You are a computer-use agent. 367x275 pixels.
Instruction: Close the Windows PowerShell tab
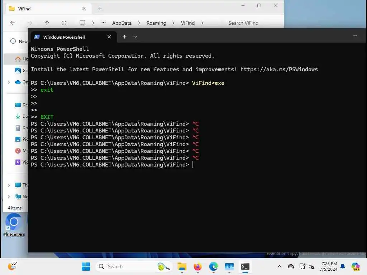point(109,37)
